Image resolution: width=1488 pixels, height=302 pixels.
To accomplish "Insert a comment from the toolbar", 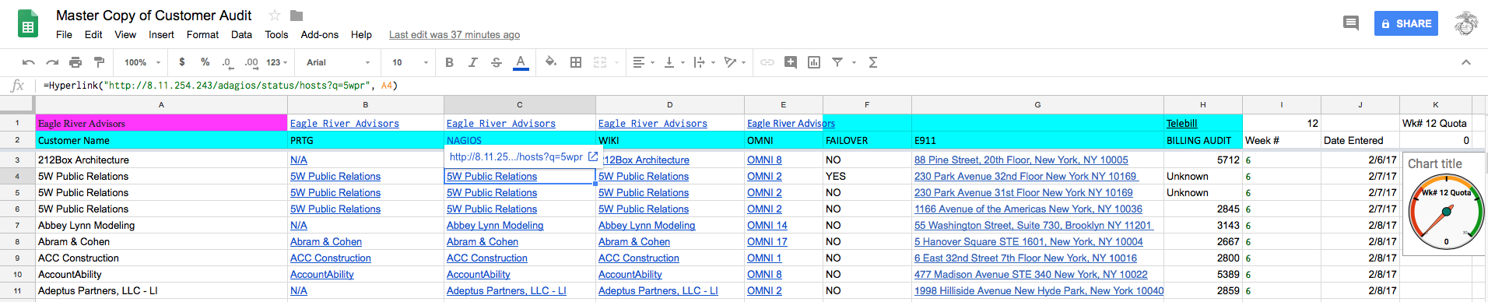I will click(x=791, y=62).
